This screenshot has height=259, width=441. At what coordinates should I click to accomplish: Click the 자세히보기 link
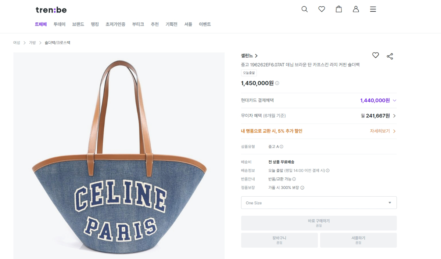point(383,131)
